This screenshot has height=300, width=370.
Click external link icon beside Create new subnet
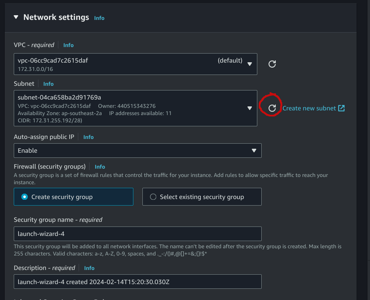[341, 108]
